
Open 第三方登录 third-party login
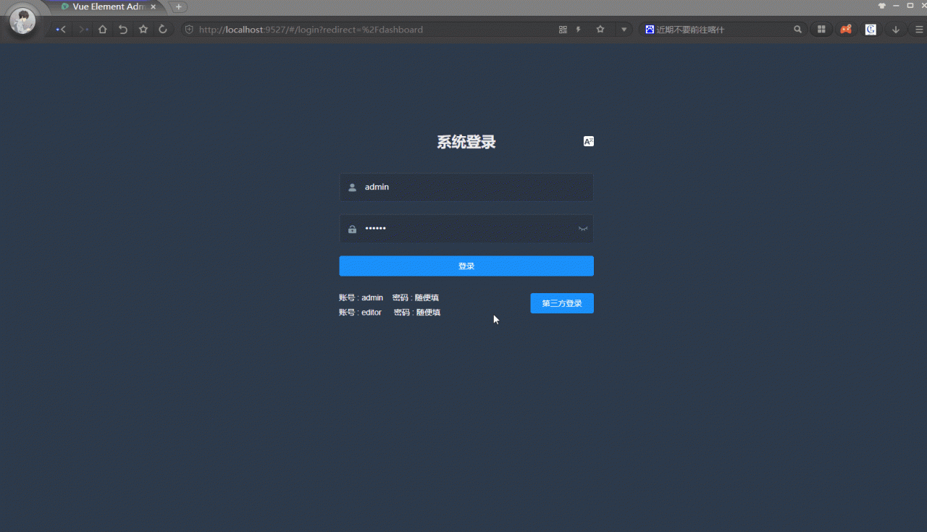pos(562,303)
